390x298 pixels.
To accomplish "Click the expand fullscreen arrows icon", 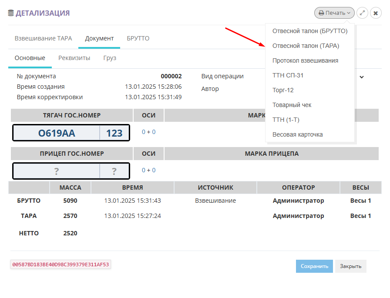I will pos(362,13).
